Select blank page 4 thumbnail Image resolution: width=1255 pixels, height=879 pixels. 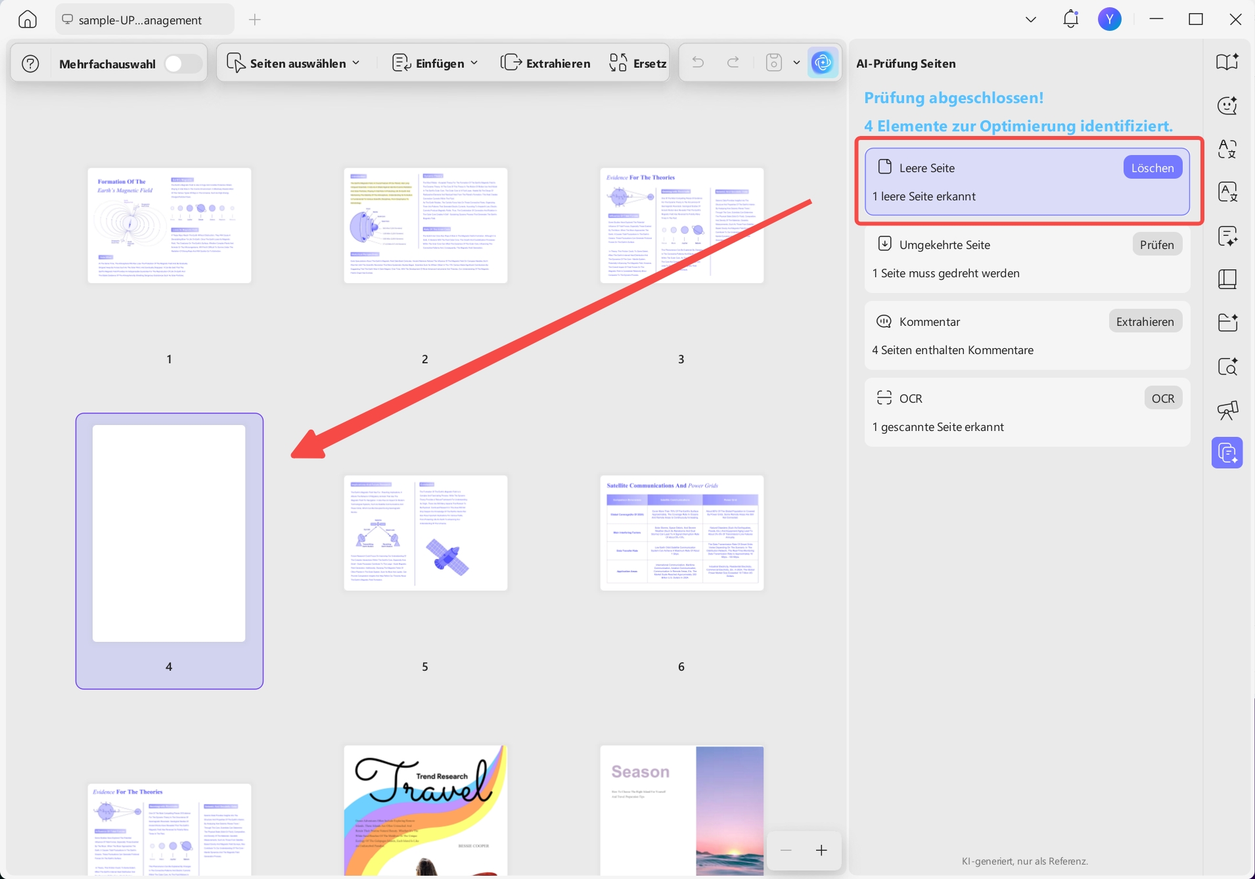click(169, 533)
